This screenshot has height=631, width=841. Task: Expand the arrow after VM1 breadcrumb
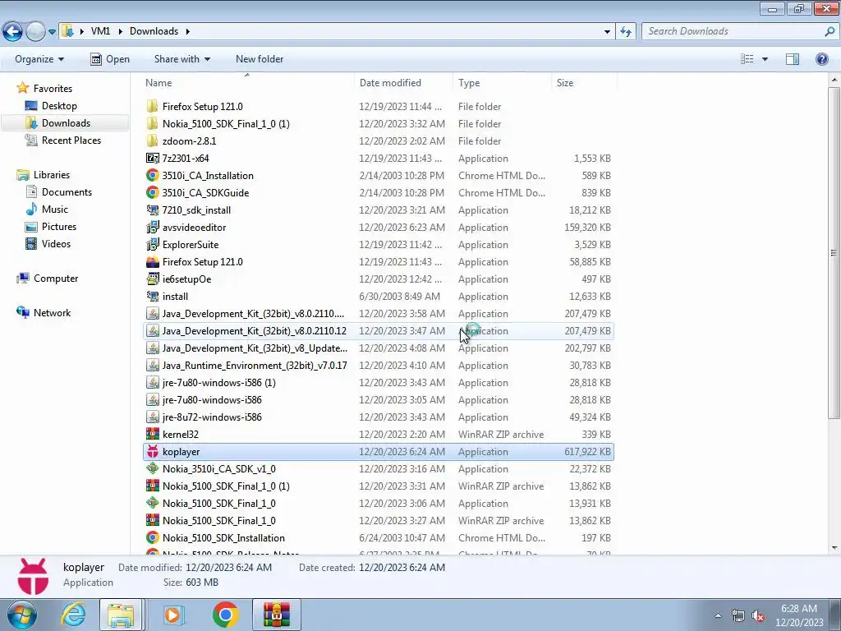[x=120, y=31]
